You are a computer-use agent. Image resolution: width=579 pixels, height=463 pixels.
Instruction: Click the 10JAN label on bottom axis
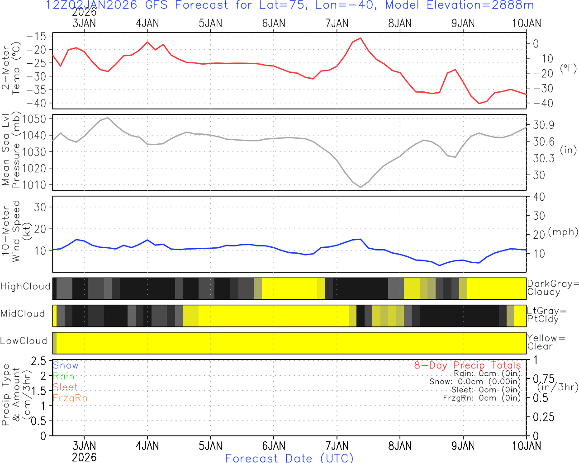(527, 446)
